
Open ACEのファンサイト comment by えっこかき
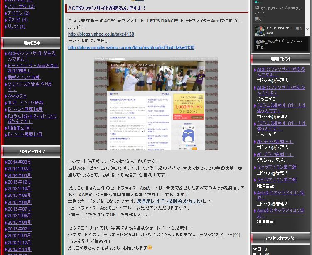[x=281, y=90]
